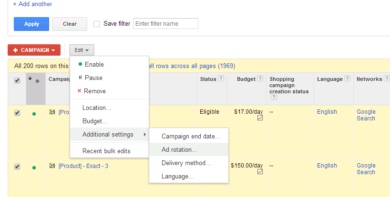Click budget chart icon under $150.00/day
This screenshot has width=390, height=197.
(x=260, y=173)
